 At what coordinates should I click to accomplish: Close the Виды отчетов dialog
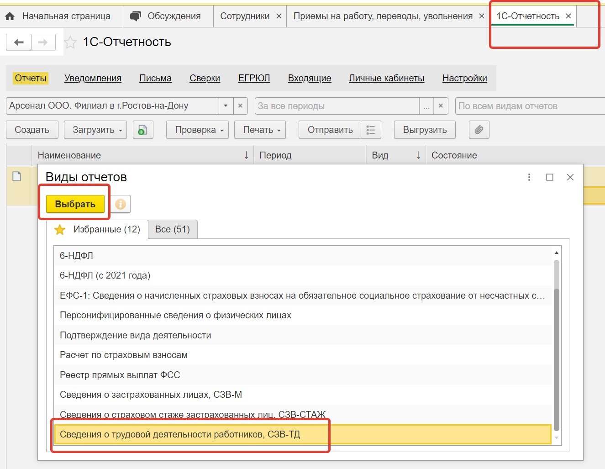570,177
